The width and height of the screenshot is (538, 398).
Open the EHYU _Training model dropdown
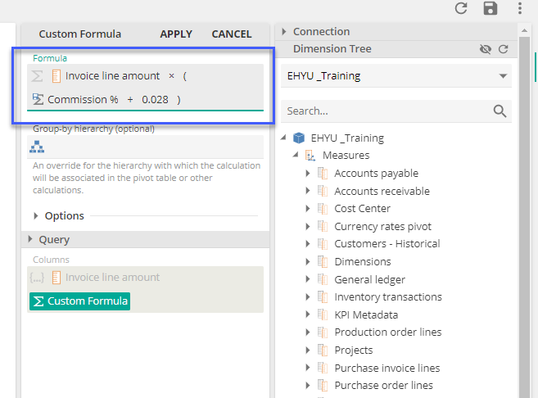tap(502, 76)
